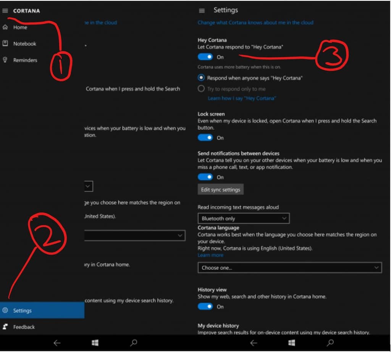Click the Home house icon

(5, 27)
